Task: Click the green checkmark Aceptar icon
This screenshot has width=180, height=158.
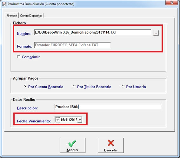Action: tap(72, 143)
